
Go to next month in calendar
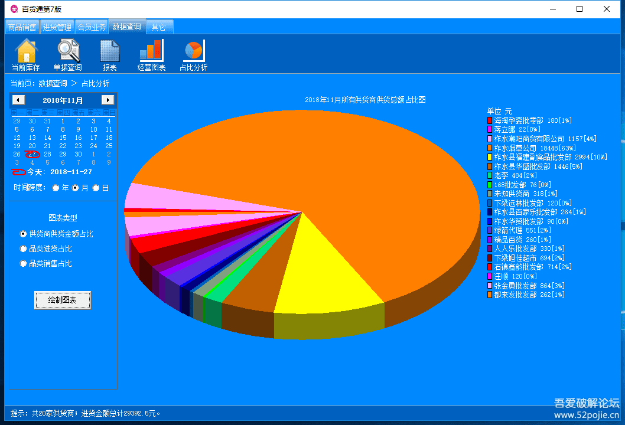click(x=108, y=100)
